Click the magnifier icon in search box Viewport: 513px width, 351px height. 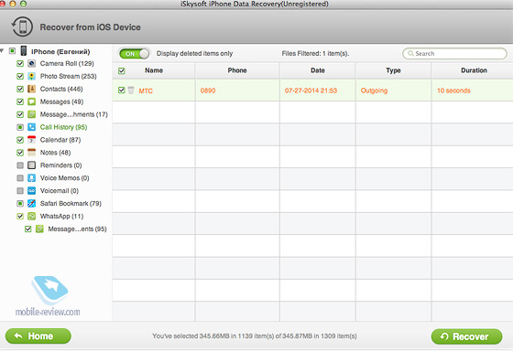(x=410, y=53)
